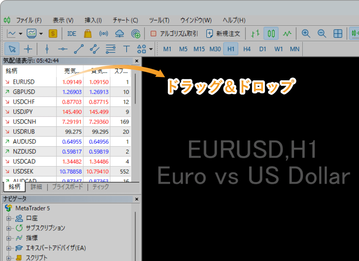Click the gold dollar account icon
The height and width of the screenshot is (261, 359).
(x=53, y=34)
